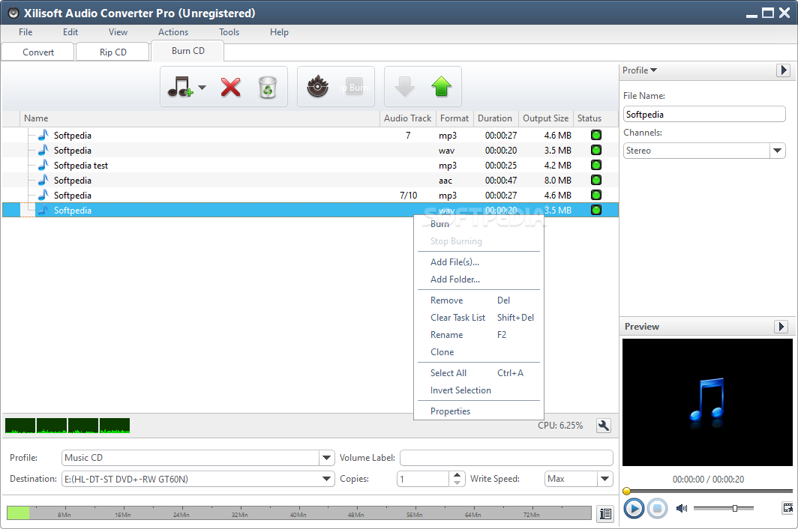Sort by the Audio Track column header

click(x=407, y=118)
